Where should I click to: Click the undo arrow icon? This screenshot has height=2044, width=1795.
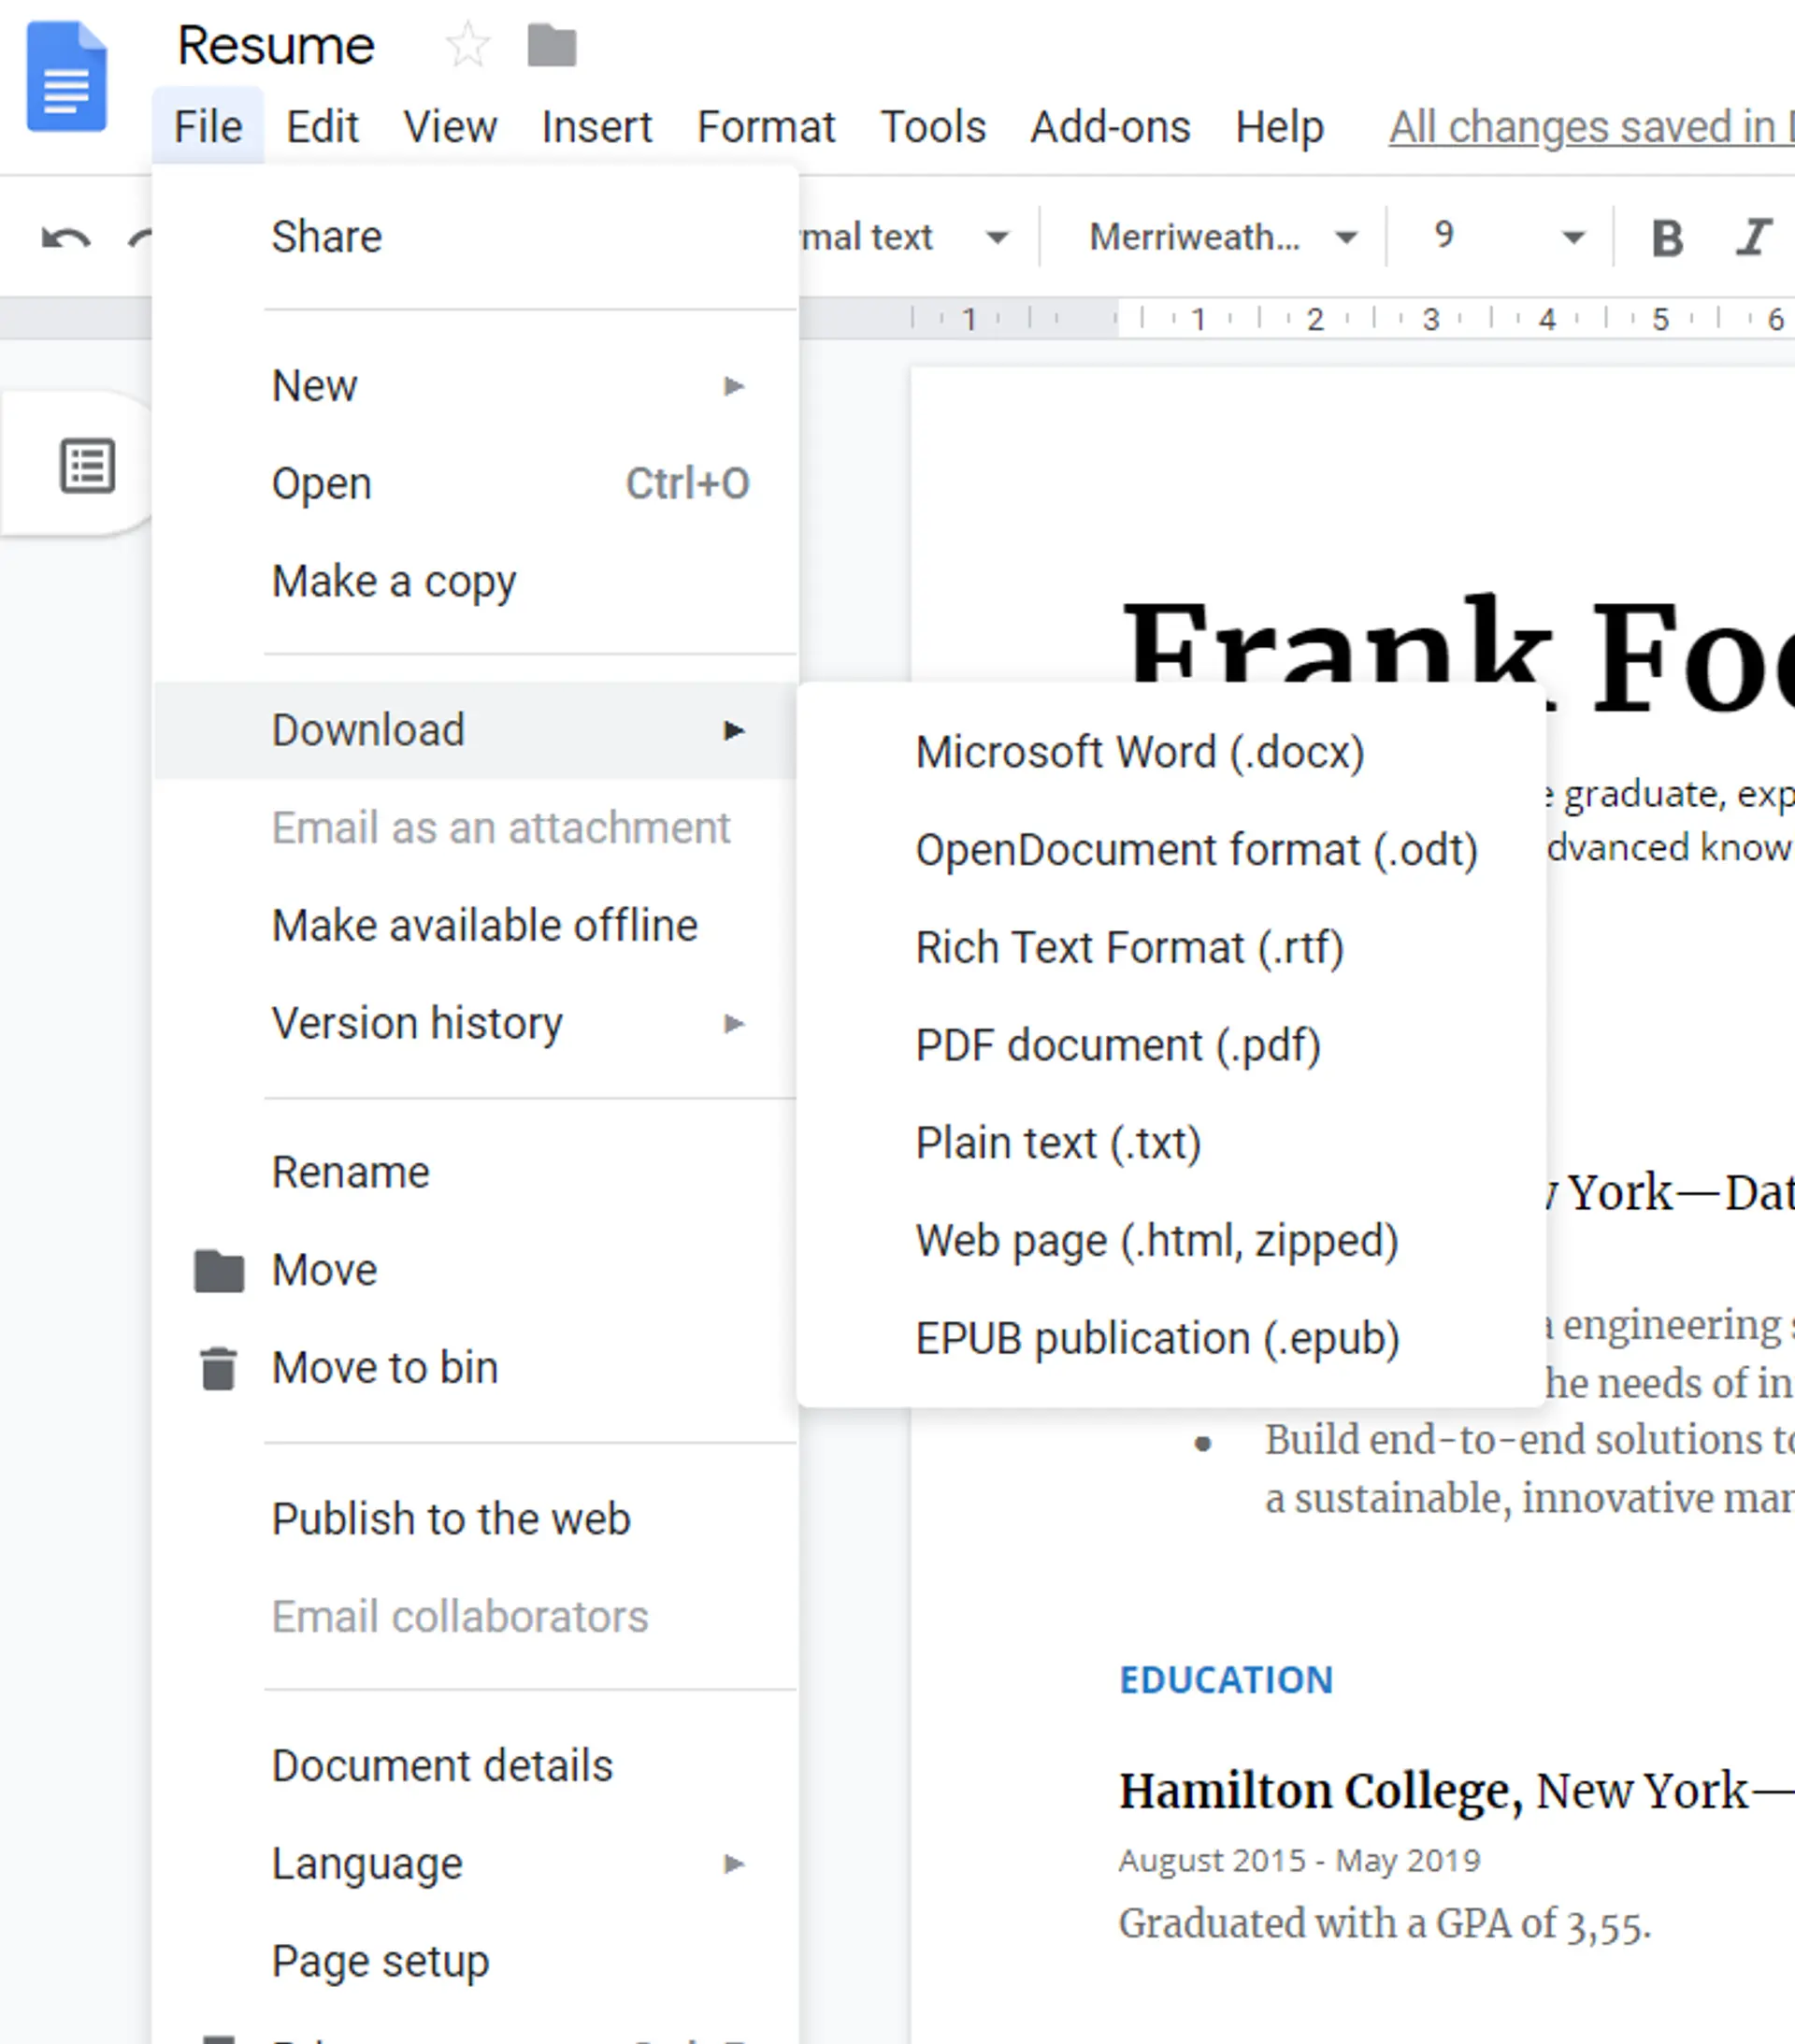(66, 238)
